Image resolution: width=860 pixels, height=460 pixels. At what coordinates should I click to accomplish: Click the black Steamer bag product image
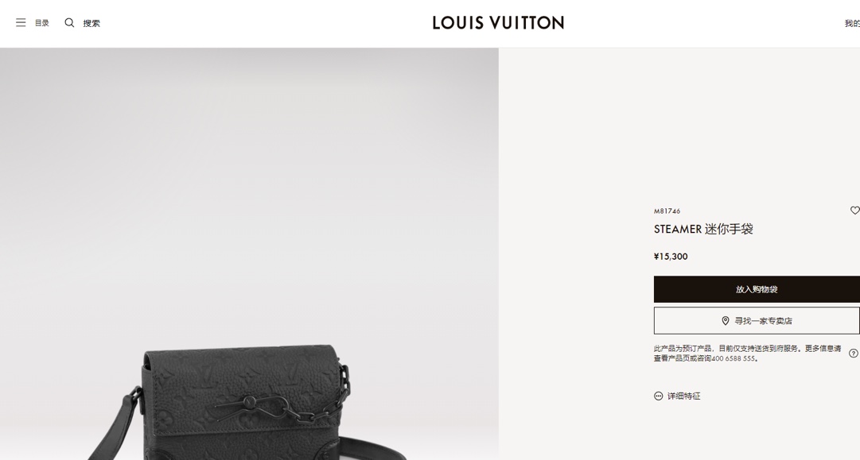(247, 403)
